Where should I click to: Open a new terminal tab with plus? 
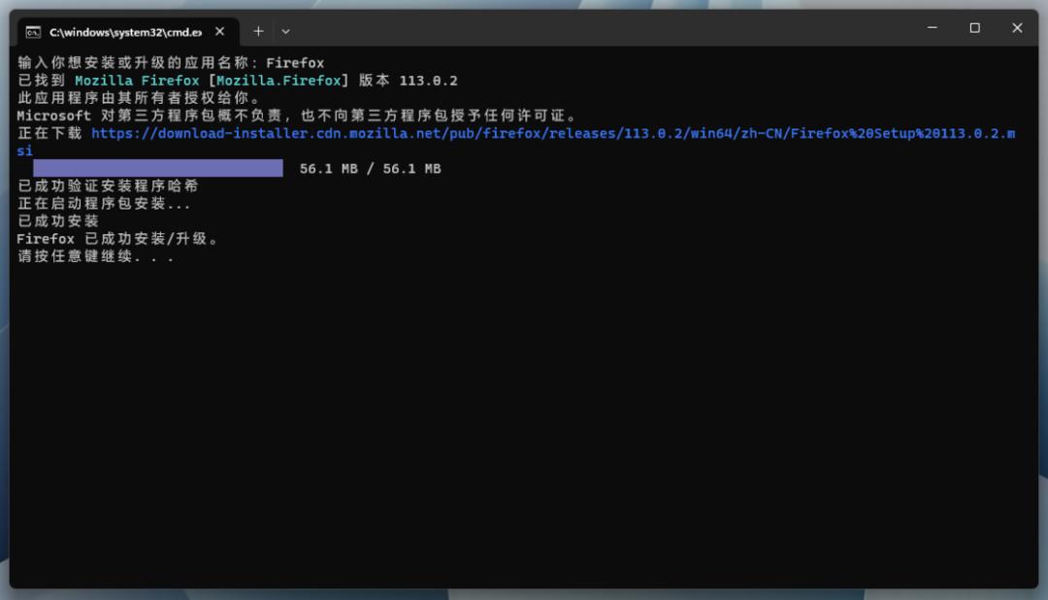pos(258,31)
